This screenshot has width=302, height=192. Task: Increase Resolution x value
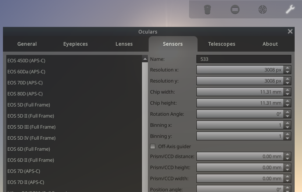287,68
